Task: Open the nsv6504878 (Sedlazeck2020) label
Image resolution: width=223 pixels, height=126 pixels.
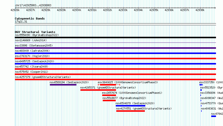Action: tap(135, 103)
